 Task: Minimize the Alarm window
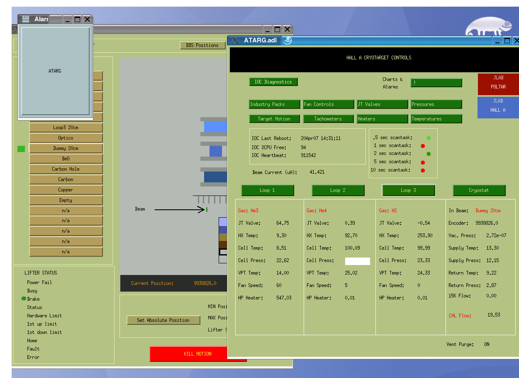(x=67, y=20)
